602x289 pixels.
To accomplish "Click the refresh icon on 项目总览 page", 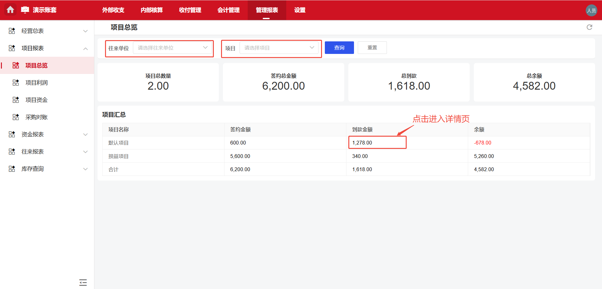I will (590, 27).
